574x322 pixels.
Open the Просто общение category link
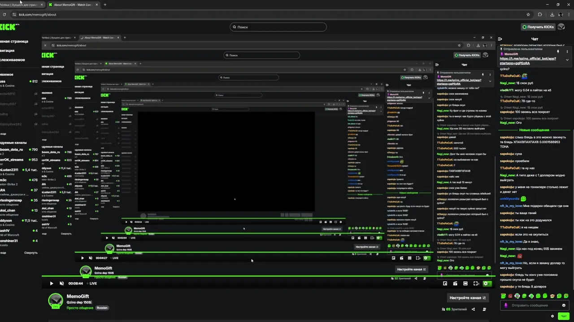[80, 308]
